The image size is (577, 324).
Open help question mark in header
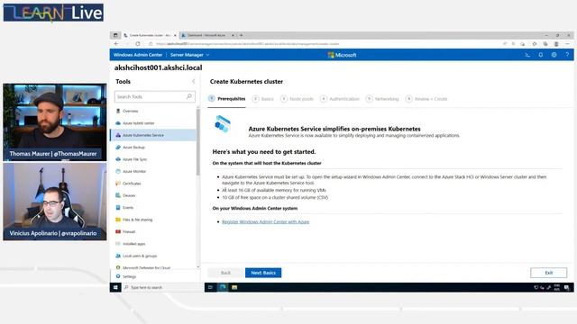click(567, 55)
